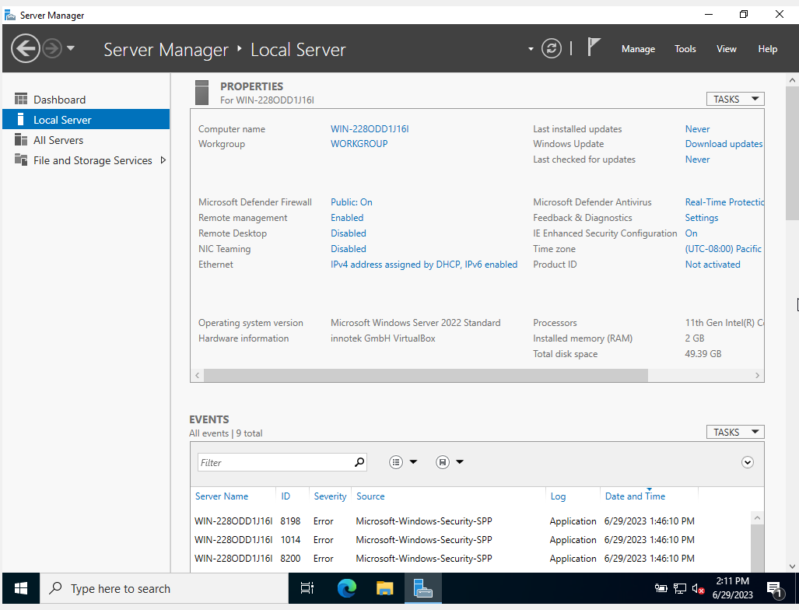Click the back navigation arrow
The image size is (799, 610).
tap(25, 48)
